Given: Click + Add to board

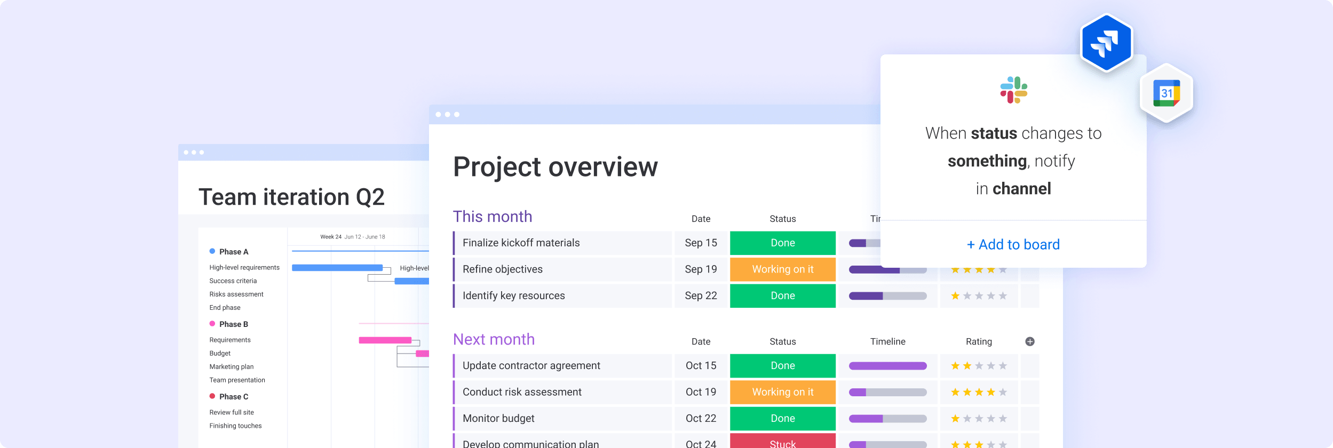Looking at the screenshot, I should (x=1013, y=244).
